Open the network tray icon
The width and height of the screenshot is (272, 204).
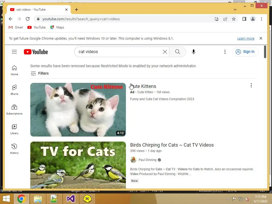(x=240, y=199)
